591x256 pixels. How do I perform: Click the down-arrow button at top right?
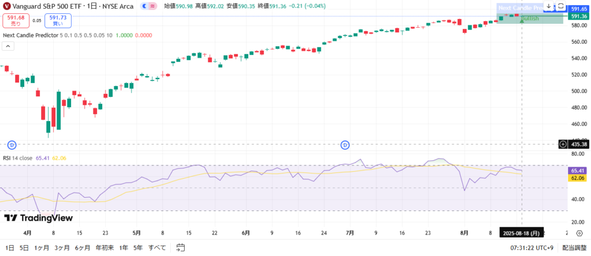(x=549, y=6)
